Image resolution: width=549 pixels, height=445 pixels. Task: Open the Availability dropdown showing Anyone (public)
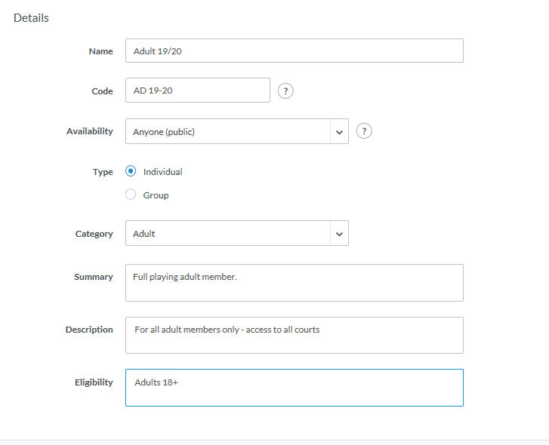(236, 131)
